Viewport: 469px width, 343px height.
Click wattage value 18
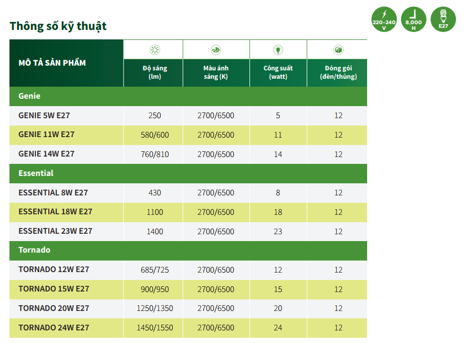[278, 212]
